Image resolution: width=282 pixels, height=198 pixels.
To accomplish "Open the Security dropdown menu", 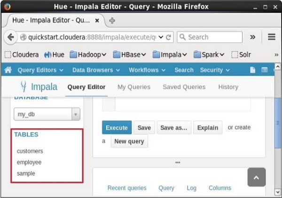I will (x=215, y=70).
